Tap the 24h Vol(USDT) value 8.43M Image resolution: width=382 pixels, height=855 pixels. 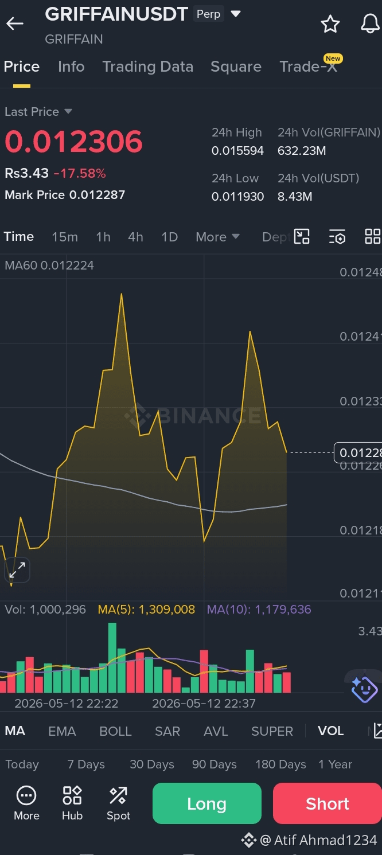click(295, 197)
